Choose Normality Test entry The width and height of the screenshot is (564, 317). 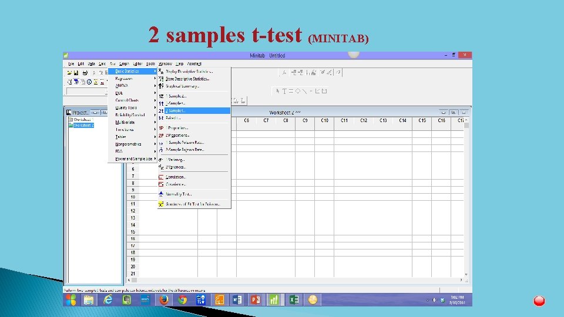pyautogui.click(x=194, y=194)
